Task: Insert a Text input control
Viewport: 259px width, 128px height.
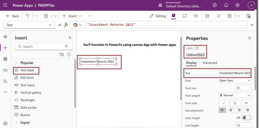Action: click(25, 85)
